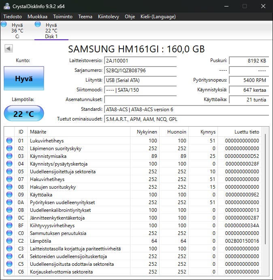Click raw value 000000000D52 in Käynnistymisaika row
The image size is (273, 280).
(x=242, y=156)
